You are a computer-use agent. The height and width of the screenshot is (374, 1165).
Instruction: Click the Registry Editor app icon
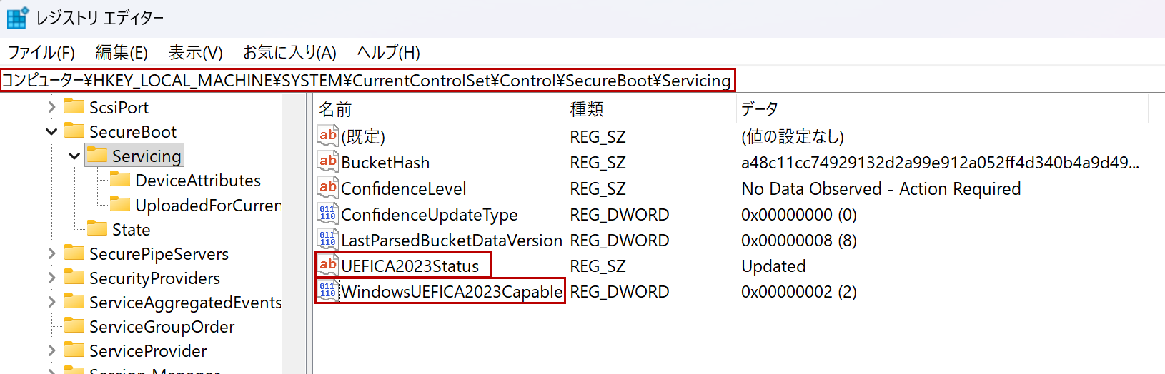point(17,17)
